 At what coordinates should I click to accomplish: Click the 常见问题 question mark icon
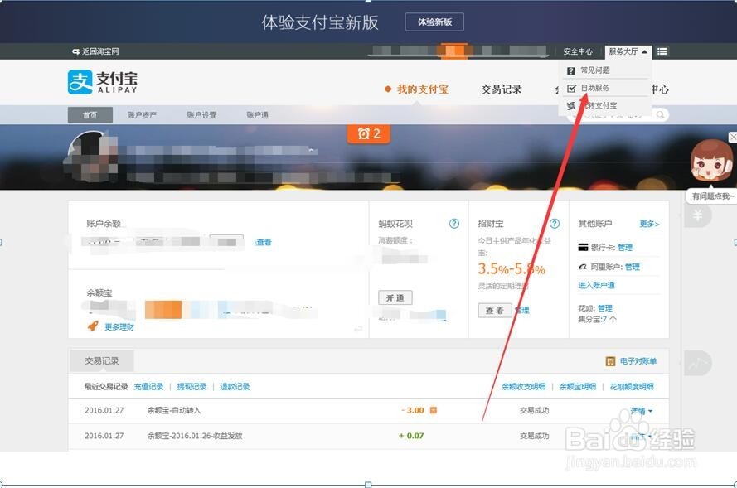[x=571, y=70]
